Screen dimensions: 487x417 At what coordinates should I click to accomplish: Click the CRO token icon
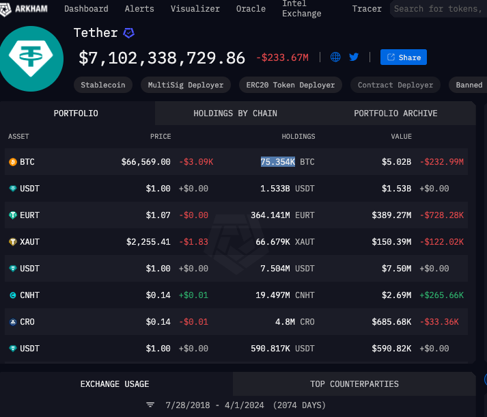pyautogui.click(x=13, y=322)
